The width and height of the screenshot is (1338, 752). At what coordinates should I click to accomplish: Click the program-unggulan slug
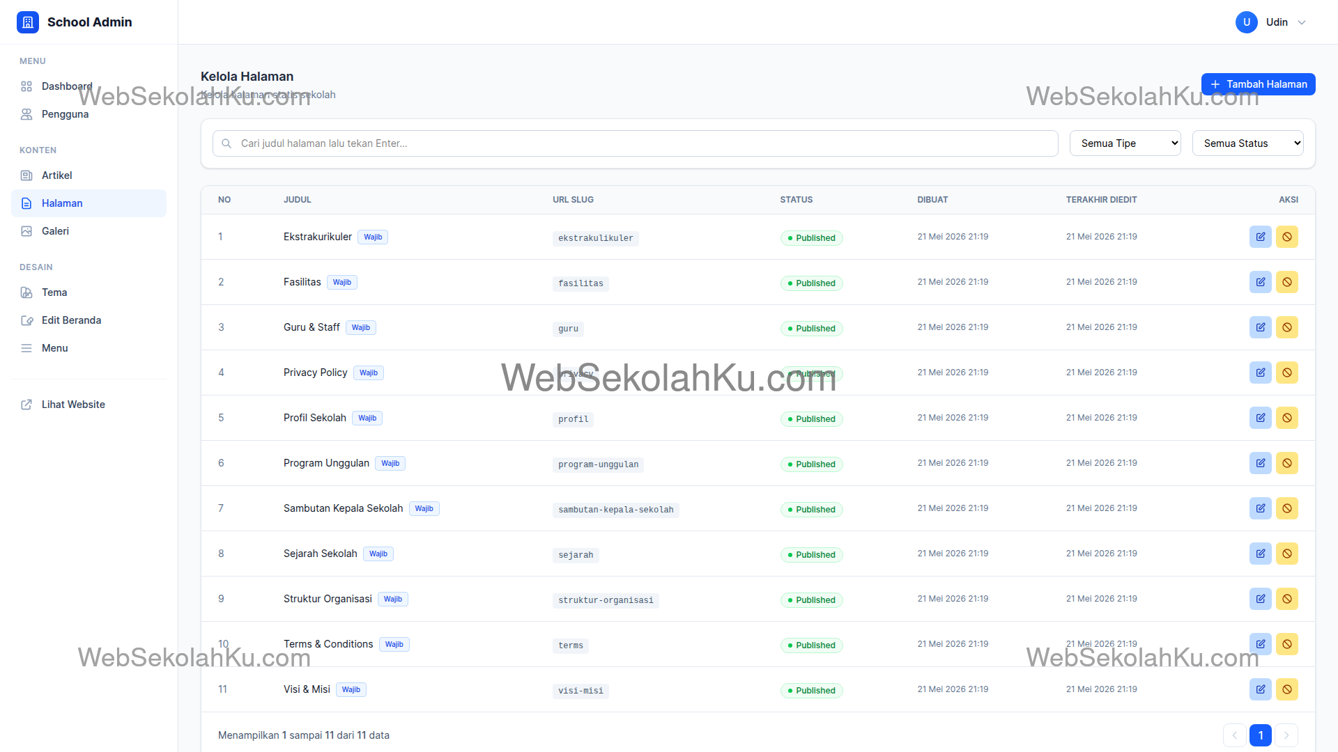click(598, 464)
